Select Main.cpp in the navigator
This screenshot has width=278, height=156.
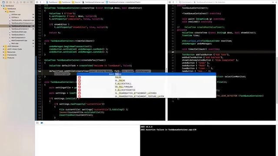click(x=15, y=43)
